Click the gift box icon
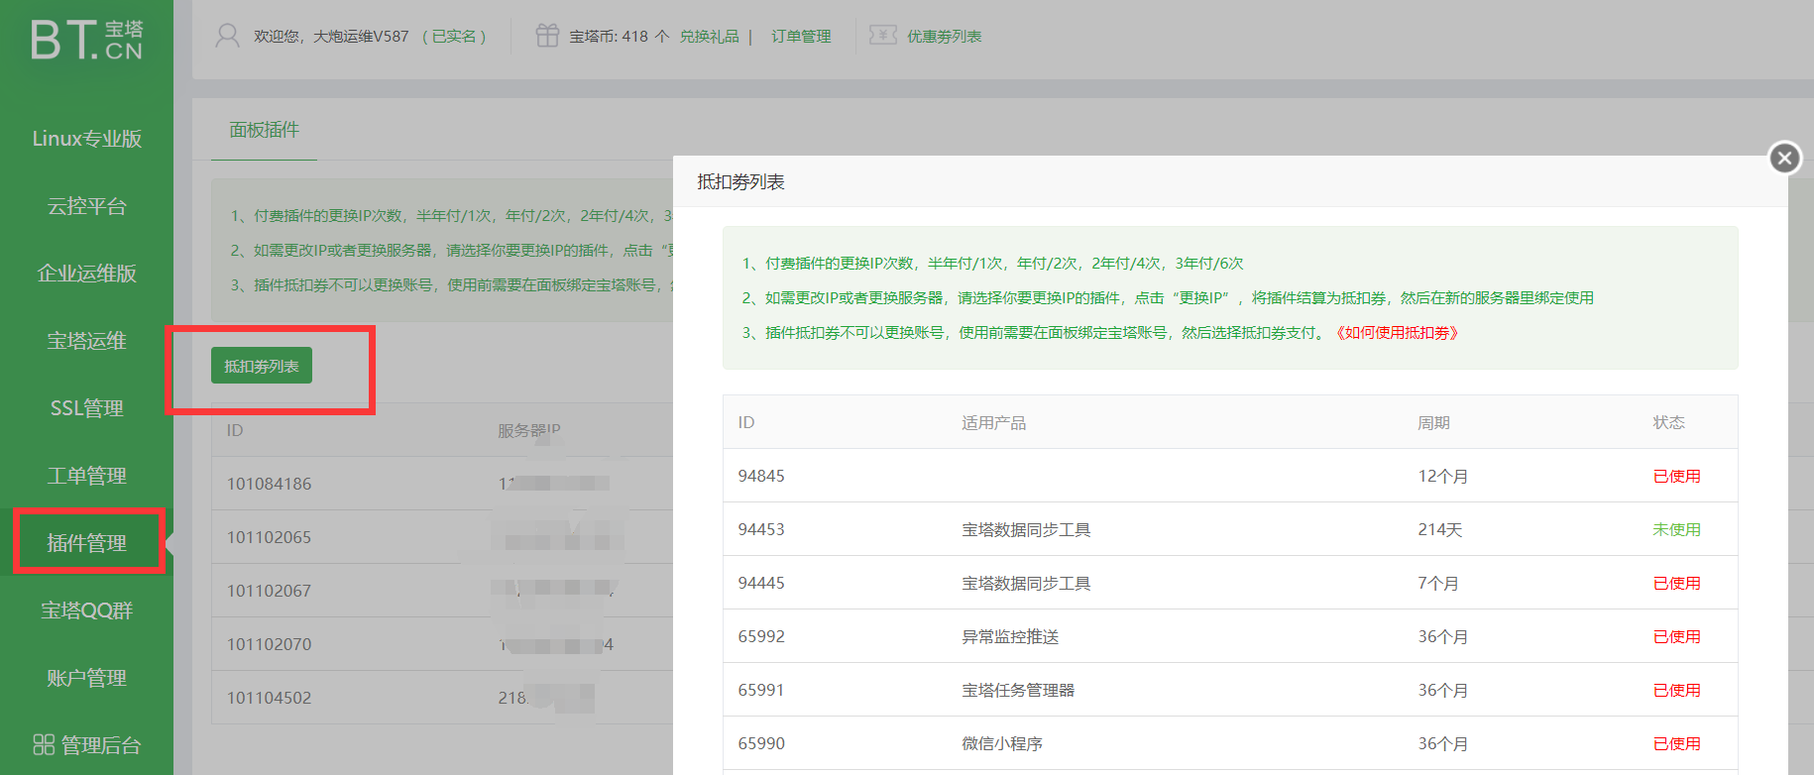 click(547, 36)
